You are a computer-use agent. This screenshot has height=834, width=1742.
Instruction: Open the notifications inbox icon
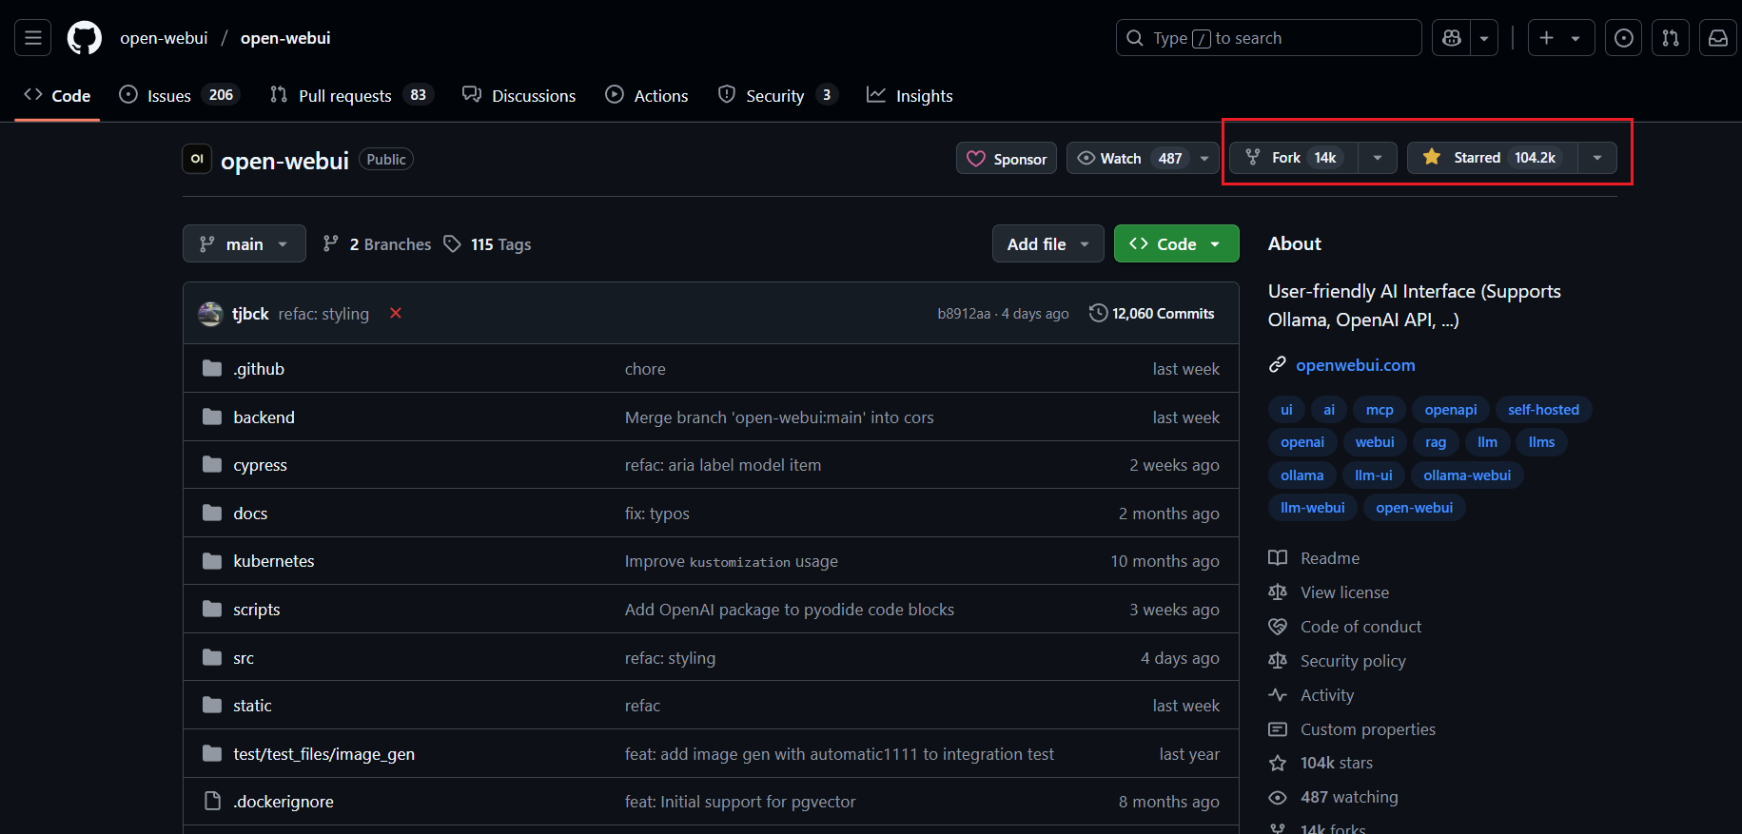1718,38
